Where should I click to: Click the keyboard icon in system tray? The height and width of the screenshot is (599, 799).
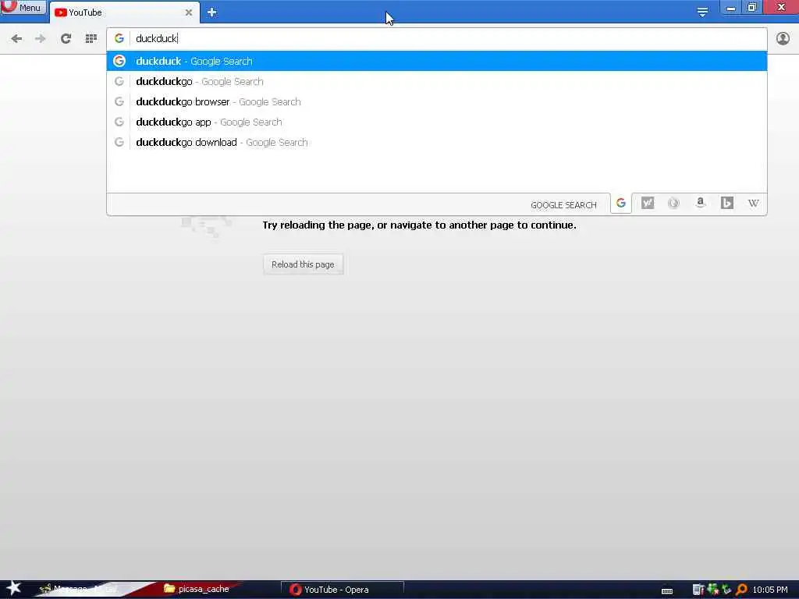[x=667, y=591]
